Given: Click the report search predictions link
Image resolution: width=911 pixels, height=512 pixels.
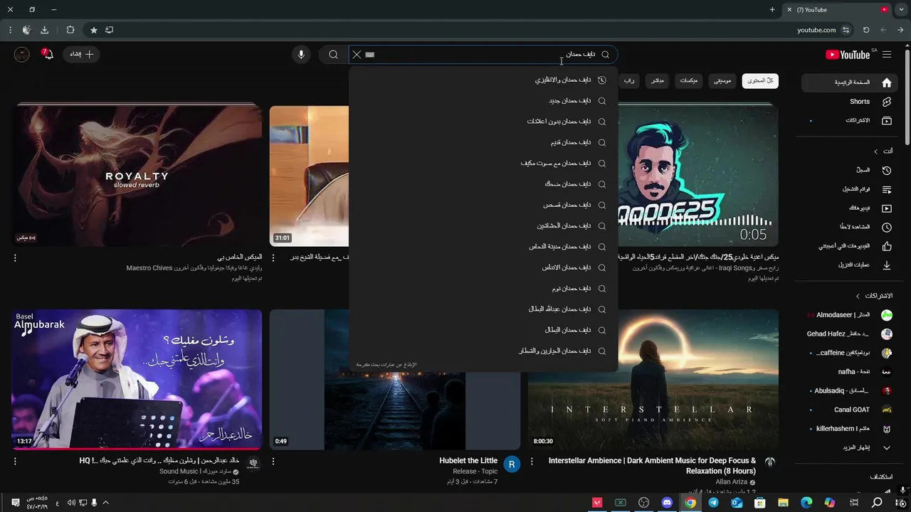Looking at the screenshot, I should pos(386,365).
